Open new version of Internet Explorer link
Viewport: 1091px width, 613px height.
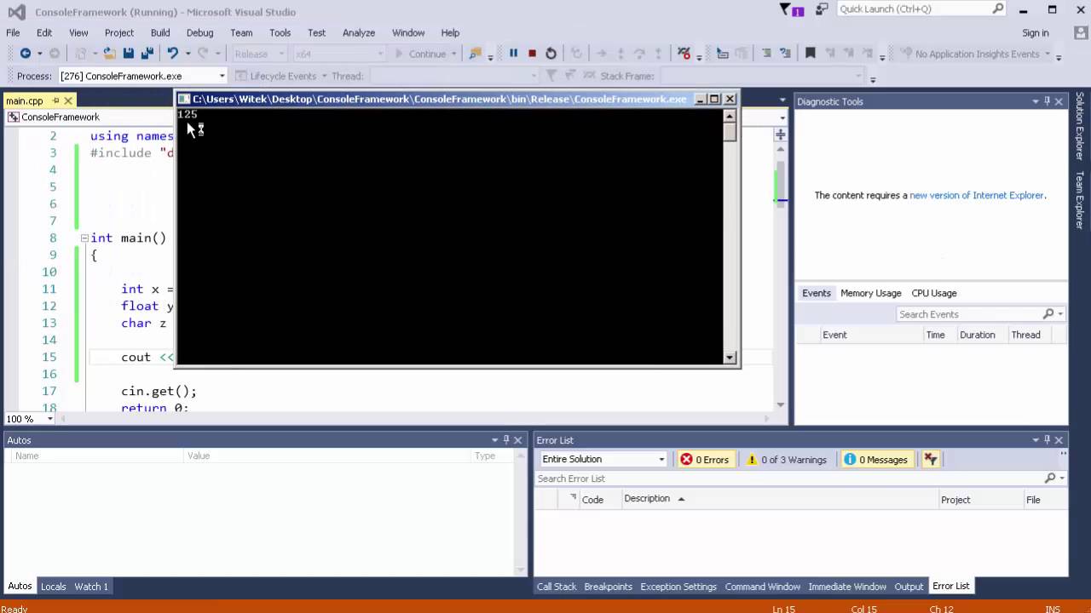[977, 195]
